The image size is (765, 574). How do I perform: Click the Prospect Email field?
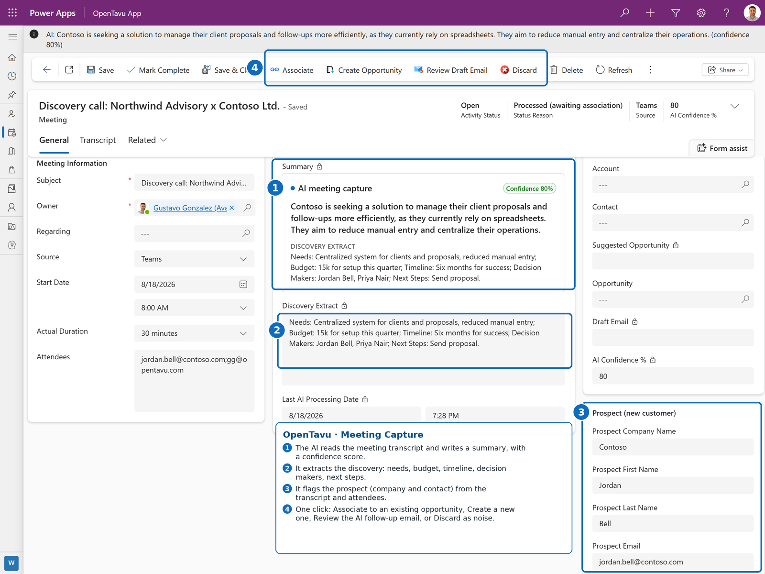pyautogui.click(x=673, y=562)
